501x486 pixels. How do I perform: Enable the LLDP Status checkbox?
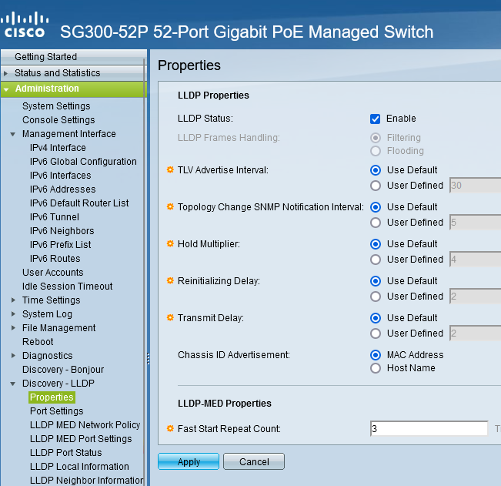tap(375, 119)
